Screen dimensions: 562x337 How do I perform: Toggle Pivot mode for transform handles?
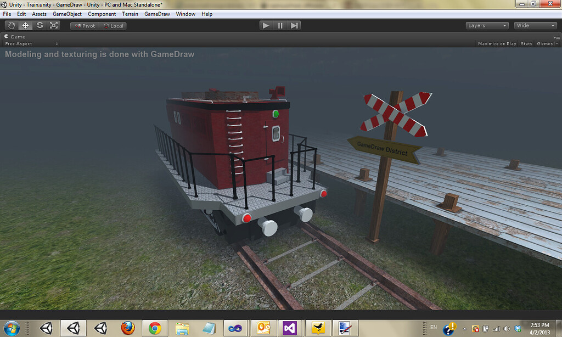(84, 25)
